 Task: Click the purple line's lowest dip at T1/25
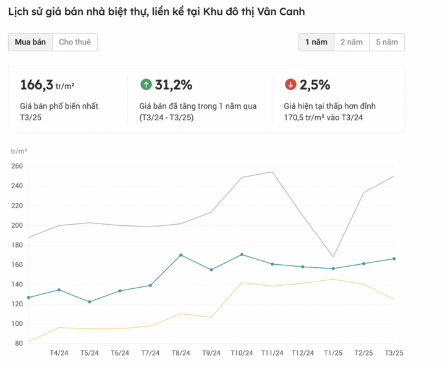tap(333, 257)
